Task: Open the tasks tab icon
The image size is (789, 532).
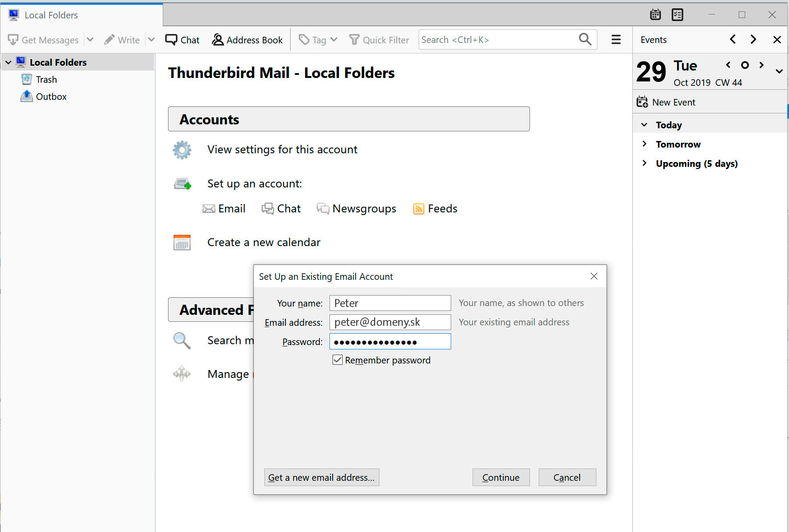Action: [x=677, y=15]
